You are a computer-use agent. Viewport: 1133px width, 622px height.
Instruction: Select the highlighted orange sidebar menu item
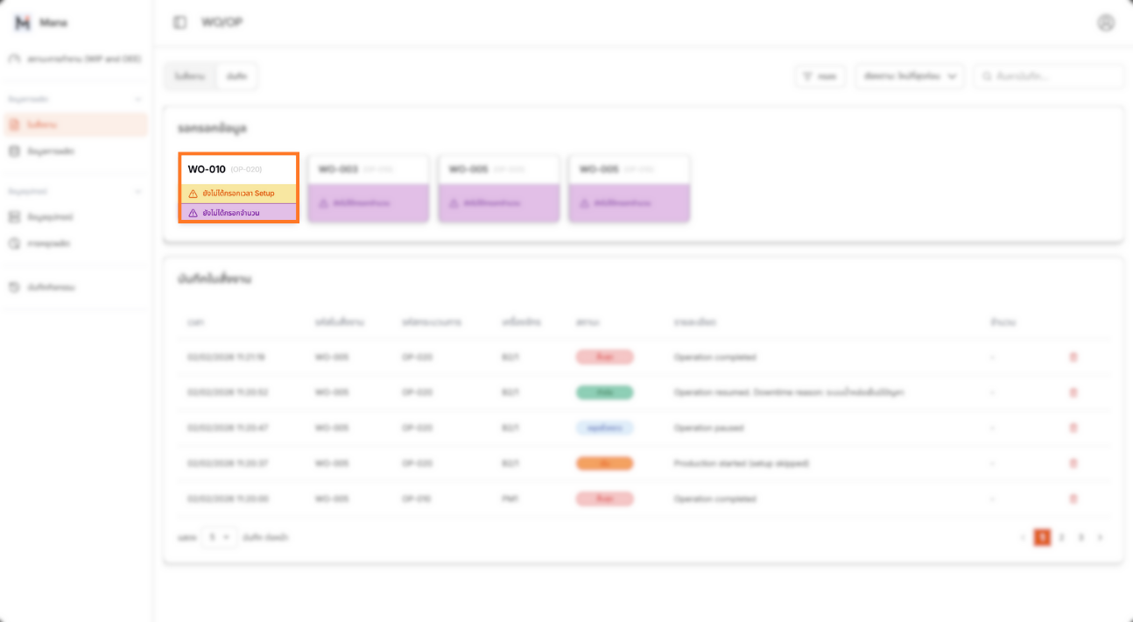pyautogui.click(x=75, y=125)
